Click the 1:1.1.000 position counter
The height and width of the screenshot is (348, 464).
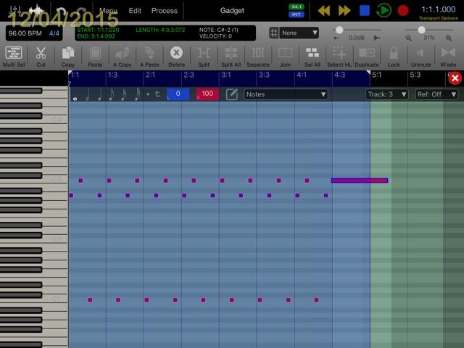[x=438, y=9]
